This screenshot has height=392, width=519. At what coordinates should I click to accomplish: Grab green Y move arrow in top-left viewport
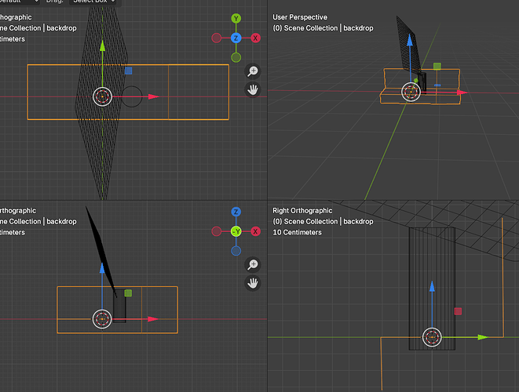103,46
